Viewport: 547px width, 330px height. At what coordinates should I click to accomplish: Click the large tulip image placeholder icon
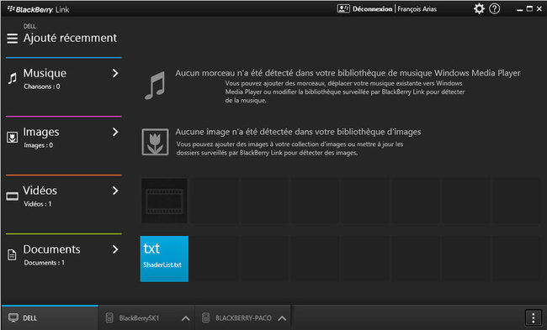(x=155, y=142)
